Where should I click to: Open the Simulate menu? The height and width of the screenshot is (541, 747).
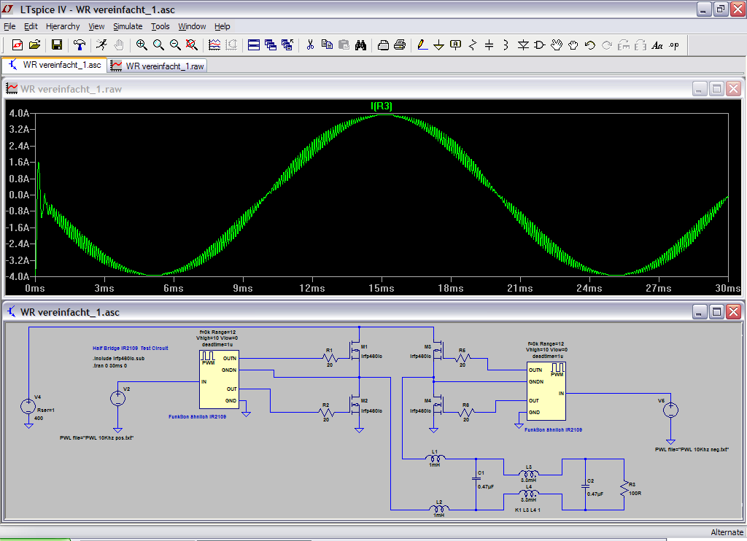(128, 26)
